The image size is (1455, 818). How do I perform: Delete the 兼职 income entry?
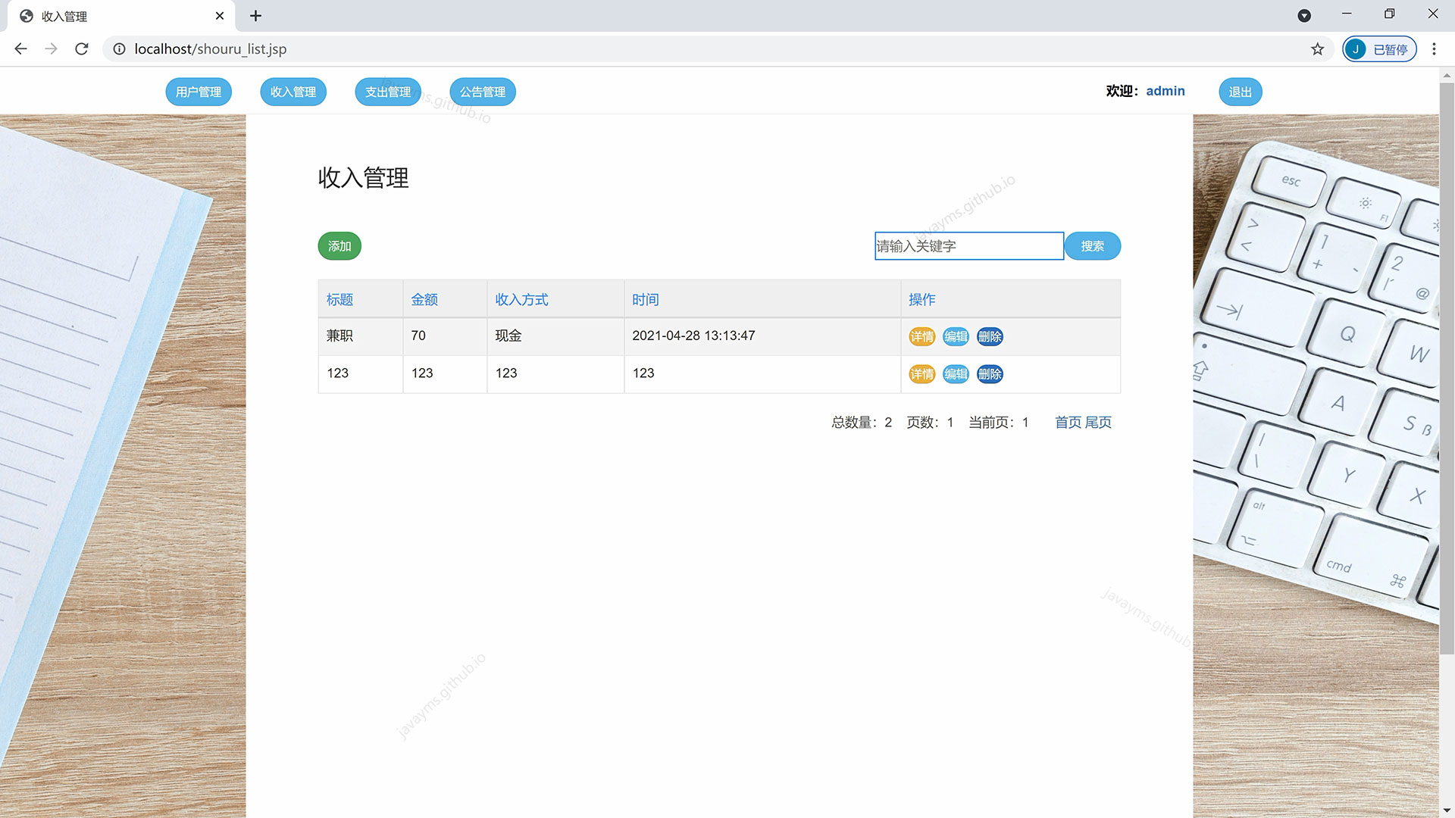(x=990, y=336)
